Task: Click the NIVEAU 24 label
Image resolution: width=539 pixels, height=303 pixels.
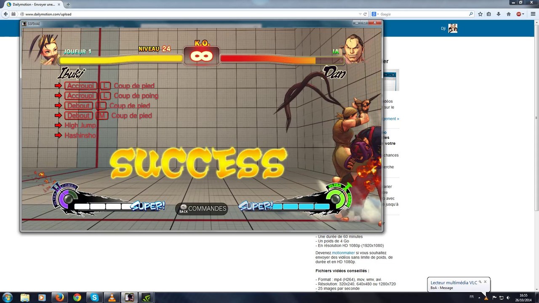Action: tap(155, 49)
